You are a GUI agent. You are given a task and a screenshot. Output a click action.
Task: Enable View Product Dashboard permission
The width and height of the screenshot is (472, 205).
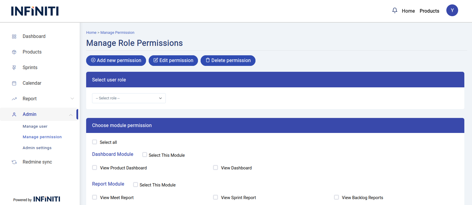tap(95, 168)
